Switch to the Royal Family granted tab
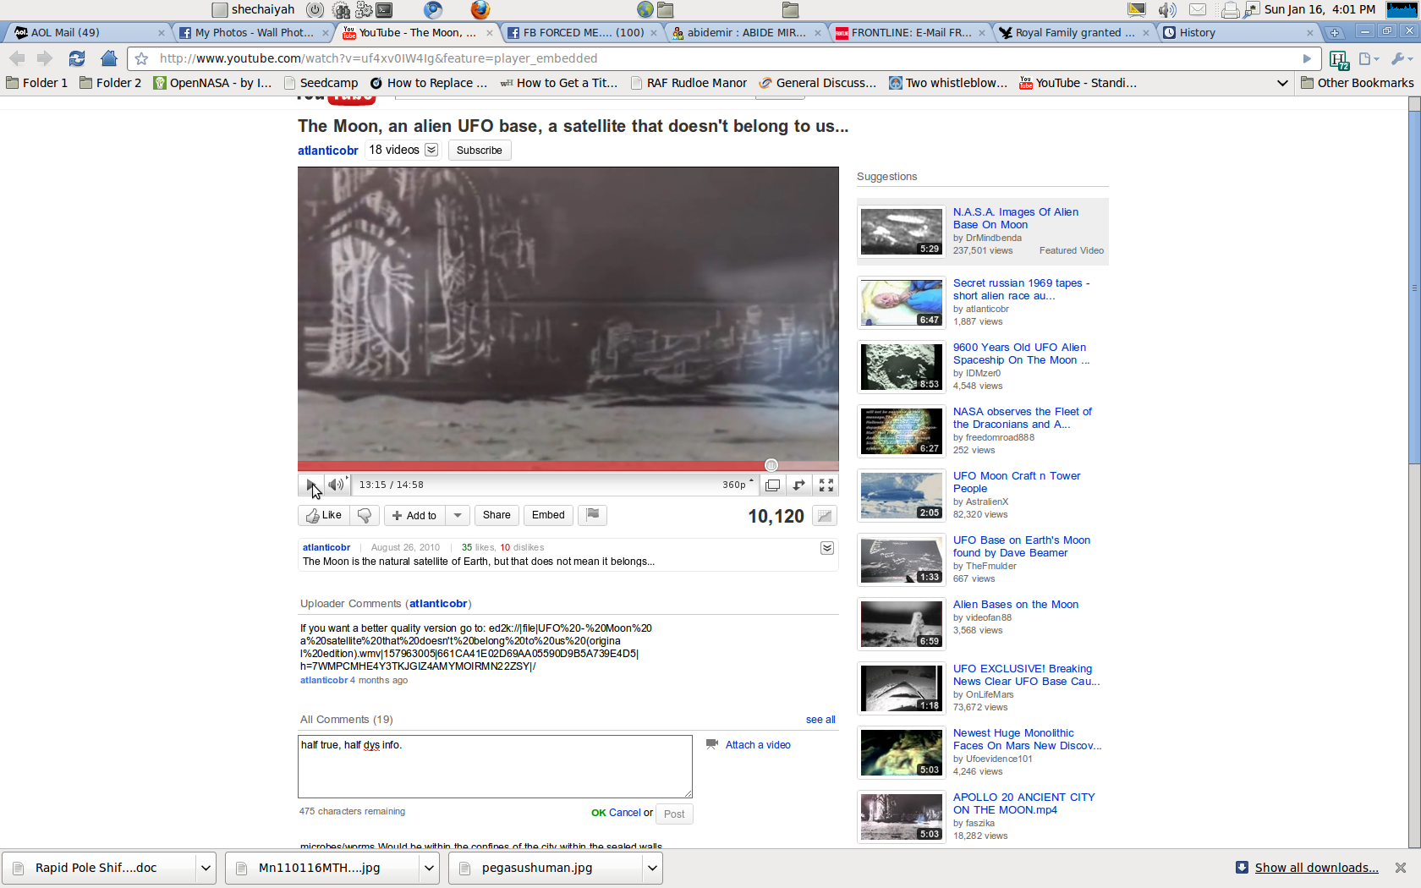 [x=1074, y=32]
